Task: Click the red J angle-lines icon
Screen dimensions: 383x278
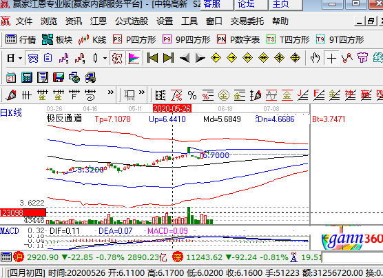Action: 303,95
